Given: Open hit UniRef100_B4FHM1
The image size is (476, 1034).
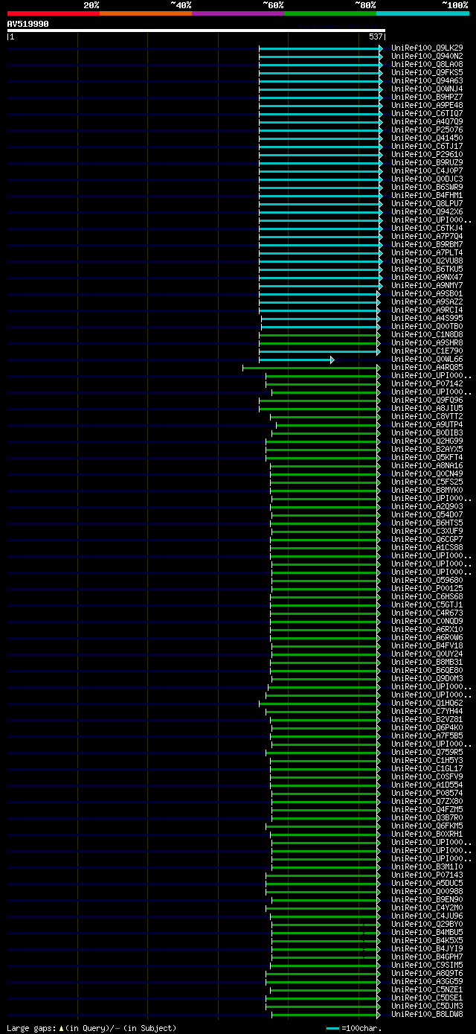Looking at the screenshot, I should [x=427, y=195].
